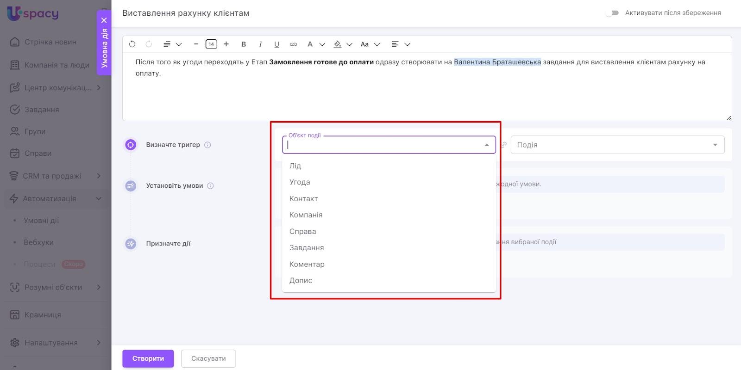This screenshot has width=741, height=370.
Task: Underline the selected text
Action: click(276, 44)
